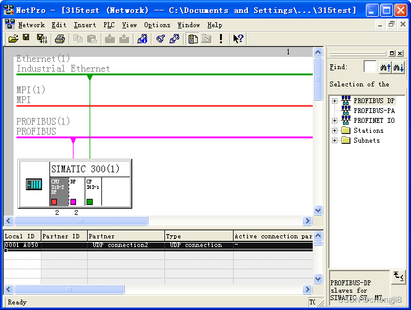Click the catalog profile toggle icon

click(398, 276)
